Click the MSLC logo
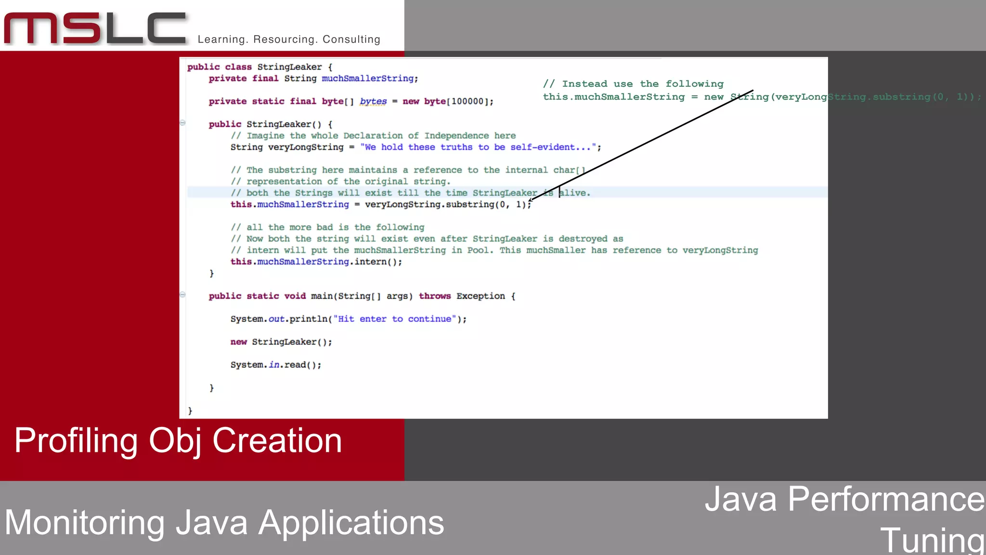The height and width of the screenshot is (555, 986). point(95,29)
